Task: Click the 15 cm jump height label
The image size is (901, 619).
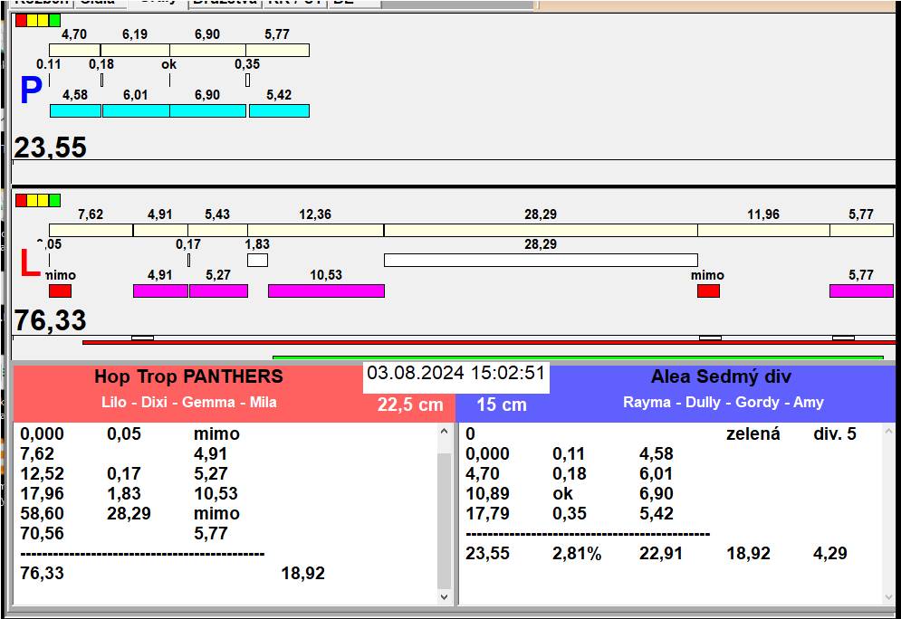Action: (502, 405)
